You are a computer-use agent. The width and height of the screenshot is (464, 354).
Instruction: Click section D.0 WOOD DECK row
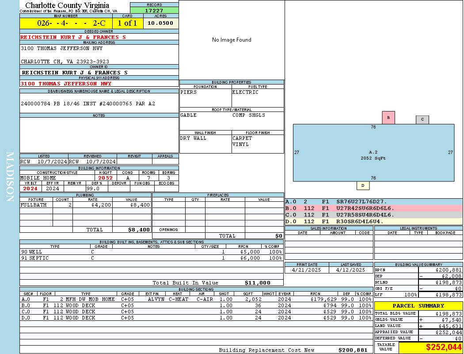click(197, 318)
